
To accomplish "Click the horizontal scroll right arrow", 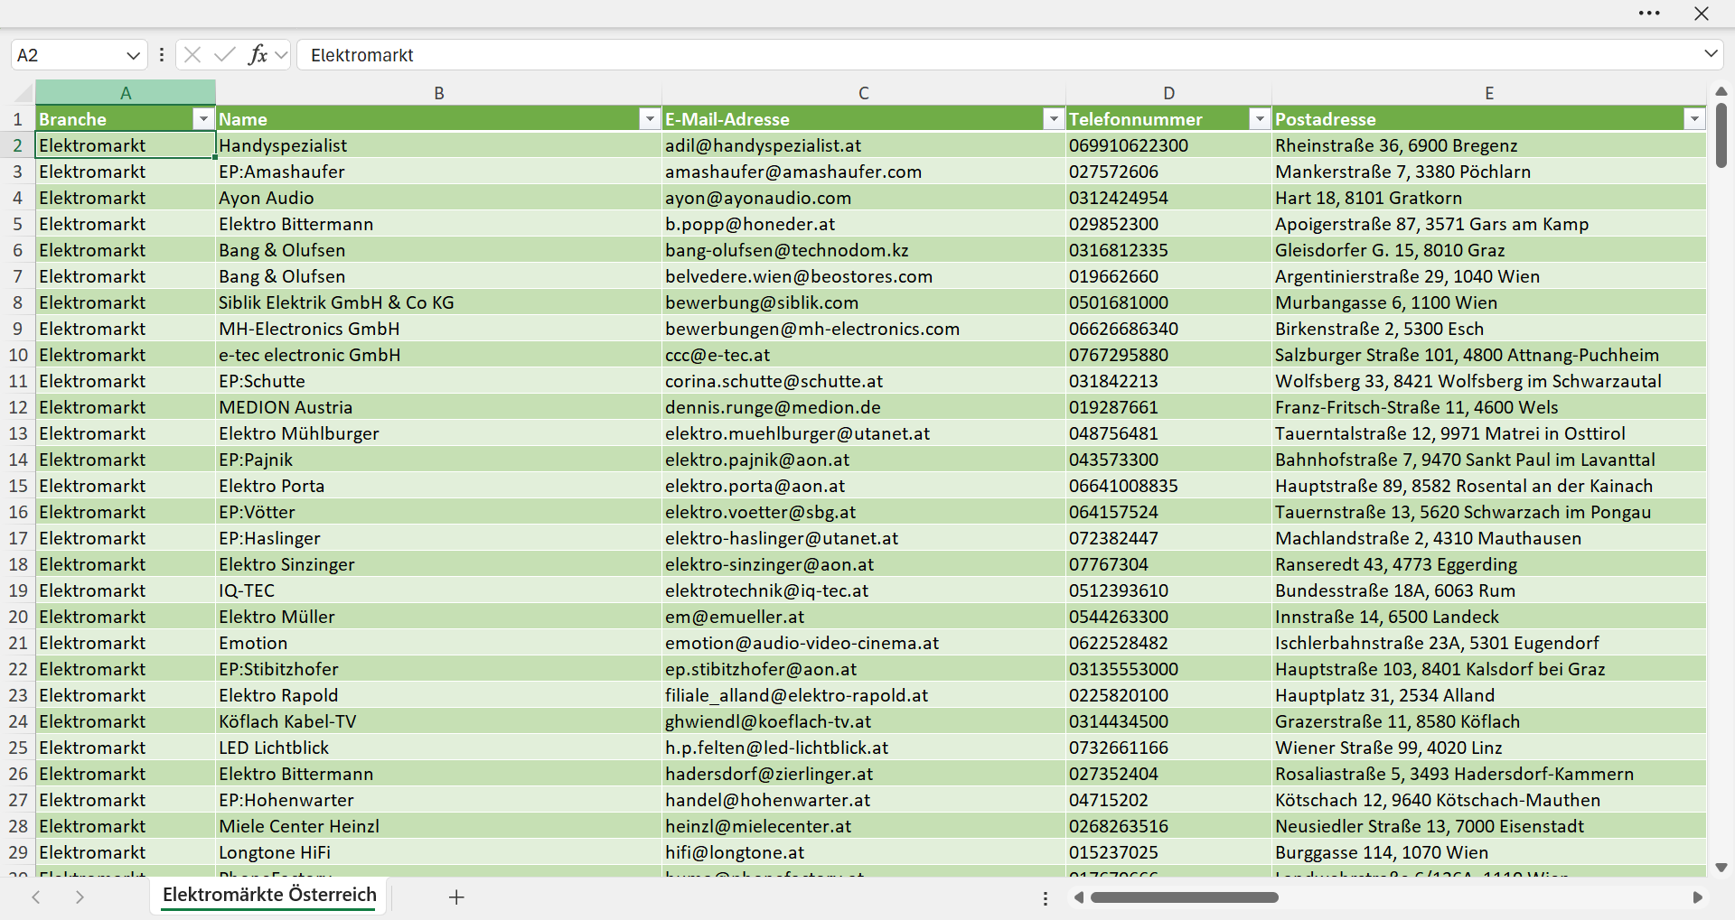I will click(1697, 897).
